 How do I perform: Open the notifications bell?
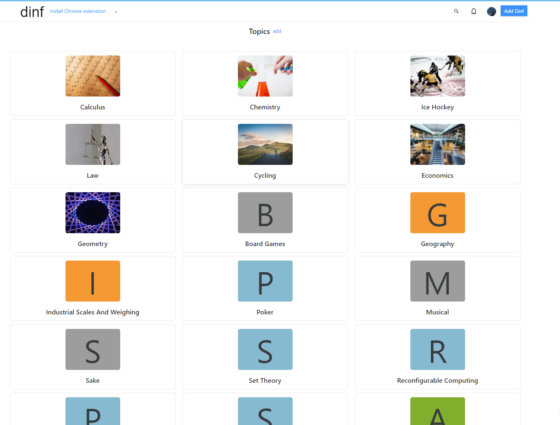474,11
